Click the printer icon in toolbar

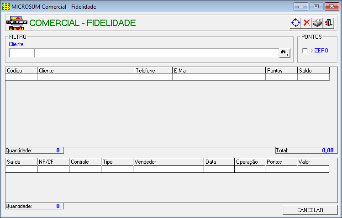[317, 23]
